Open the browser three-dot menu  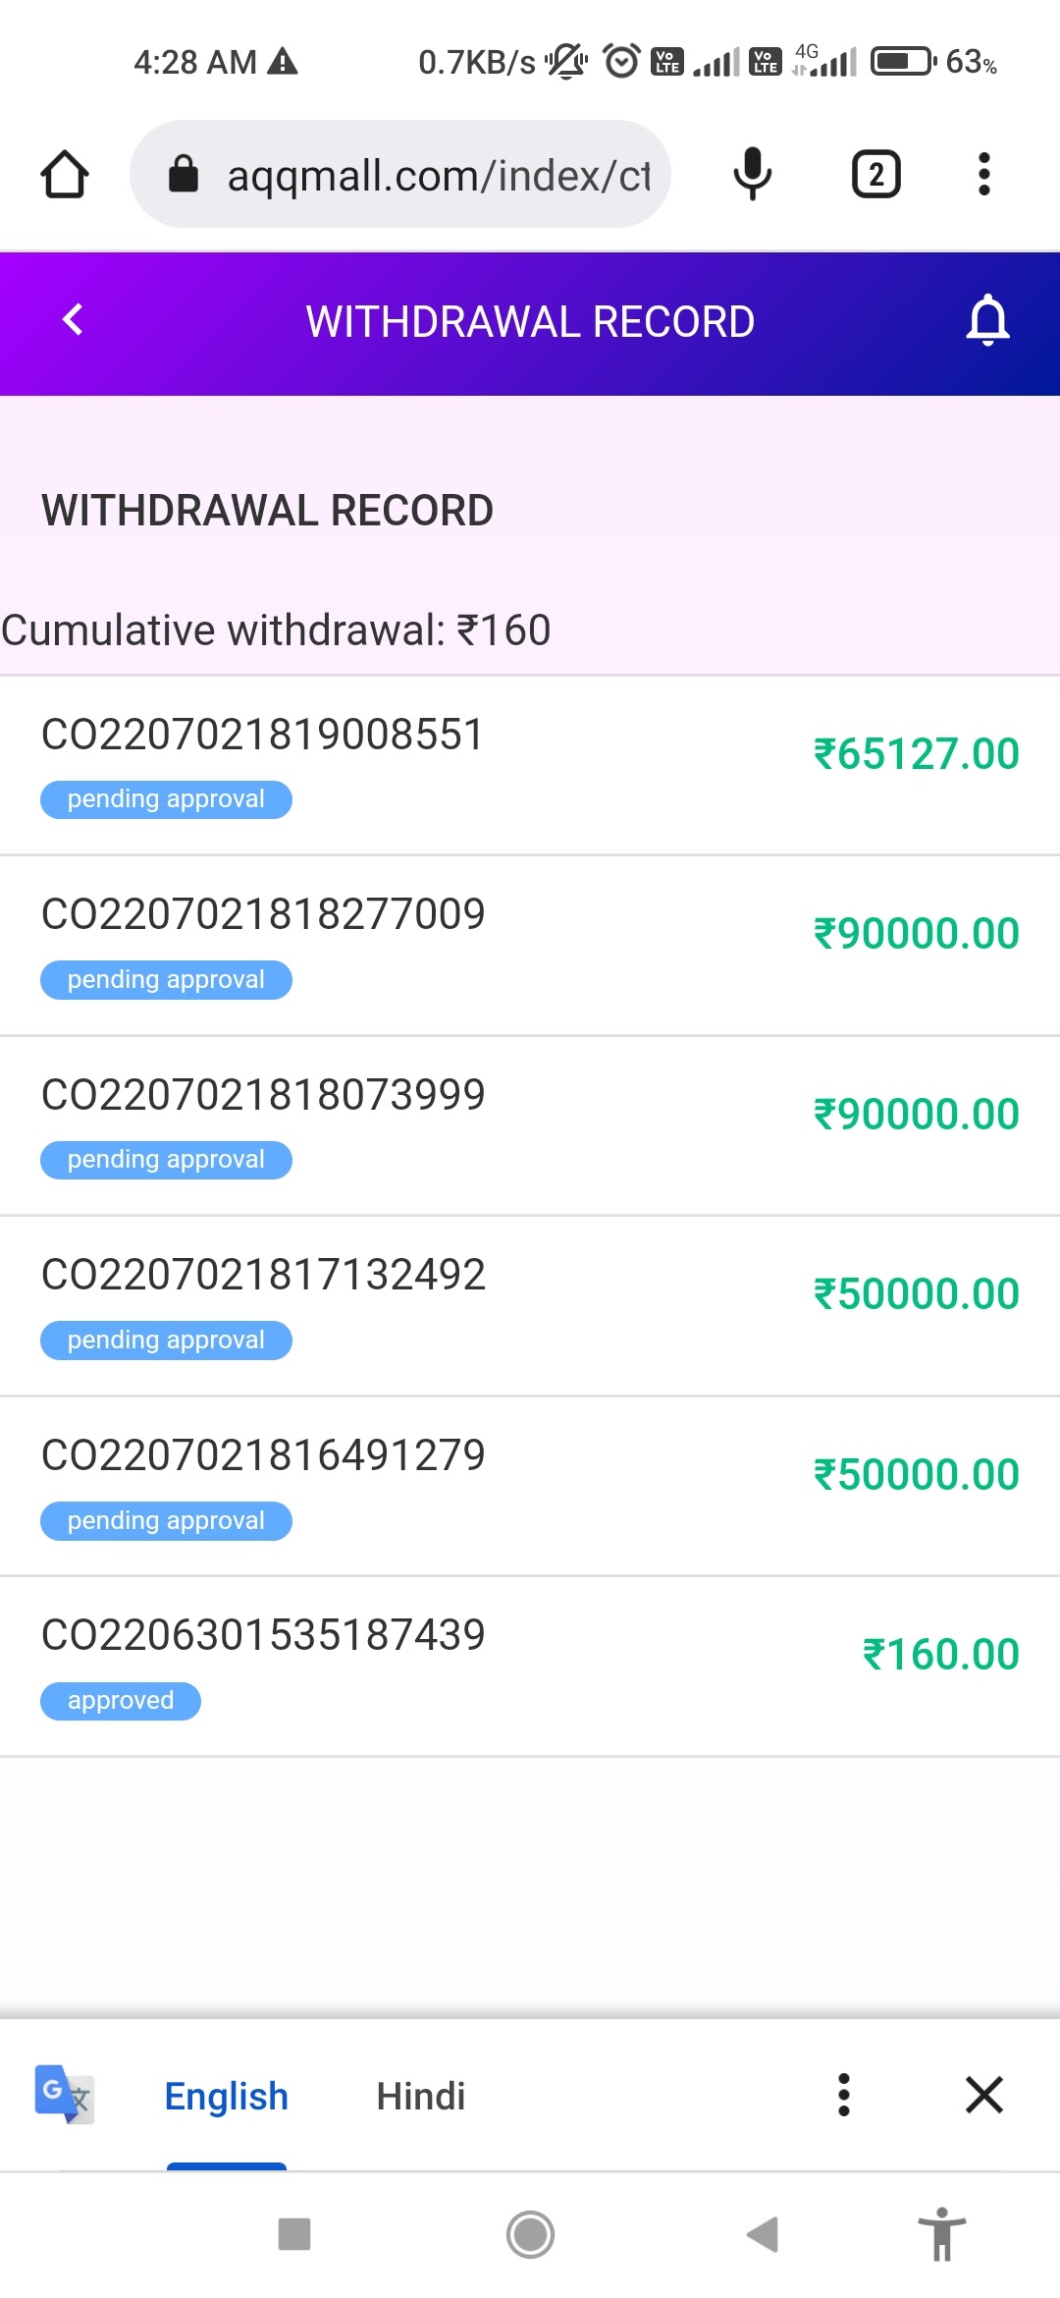(x=983, y=175)
